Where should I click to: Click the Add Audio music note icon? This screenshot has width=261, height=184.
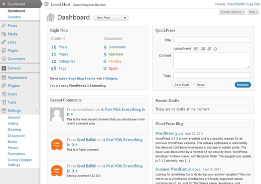tap(209, 48)
